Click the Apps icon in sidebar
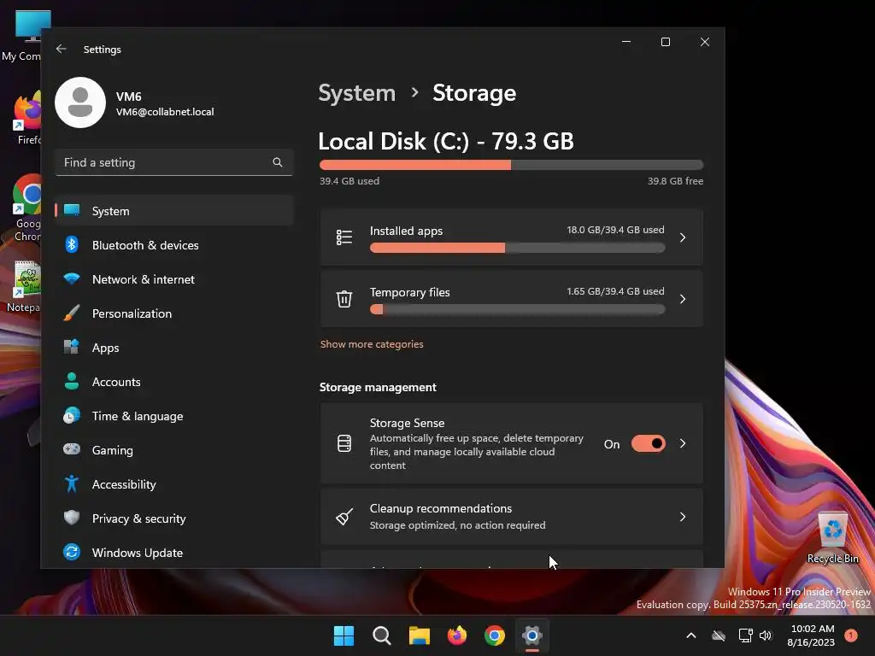Screen dimensions: 875x656 coord(72,347)
